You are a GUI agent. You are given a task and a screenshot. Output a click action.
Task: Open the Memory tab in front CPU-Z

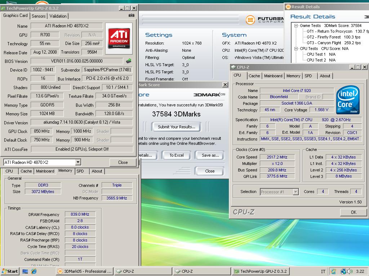coord(293,76)
